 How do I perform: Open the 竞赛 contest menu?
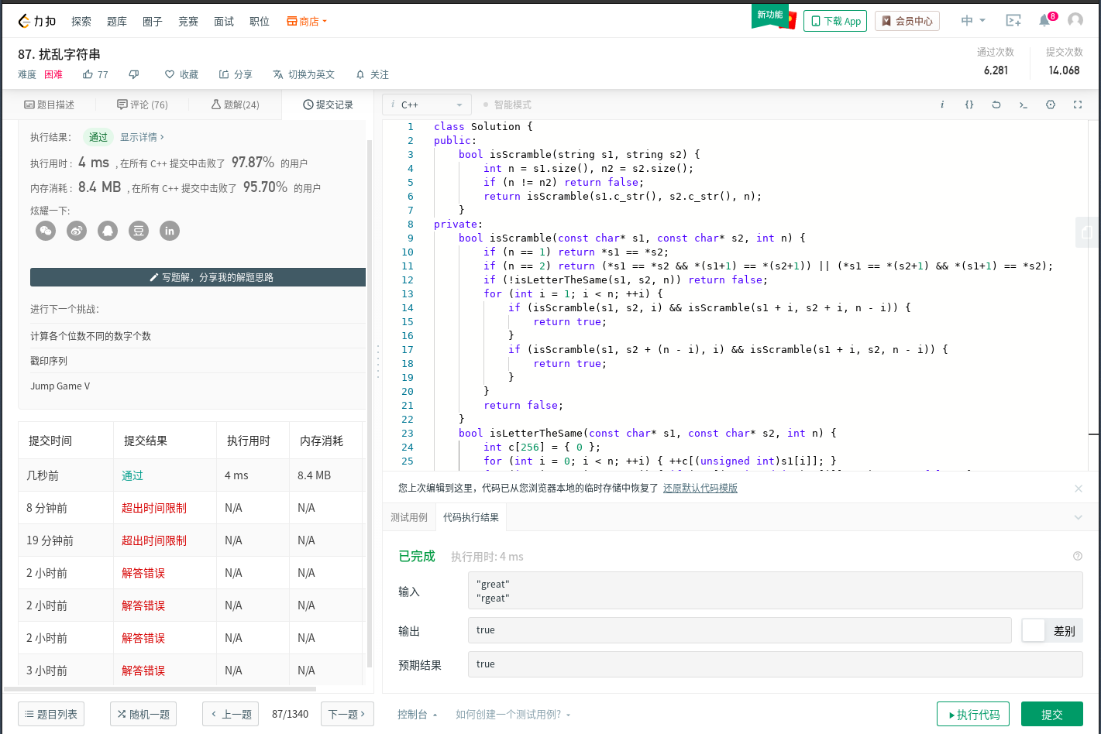(x=188, y=21)
